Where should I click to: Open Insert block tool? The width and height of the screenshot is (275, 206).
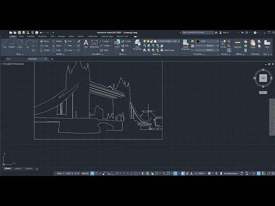point(117,44)
